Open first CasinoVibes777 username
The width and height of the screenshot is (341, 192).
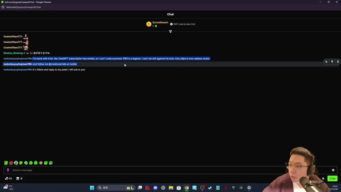coord(13,37)
